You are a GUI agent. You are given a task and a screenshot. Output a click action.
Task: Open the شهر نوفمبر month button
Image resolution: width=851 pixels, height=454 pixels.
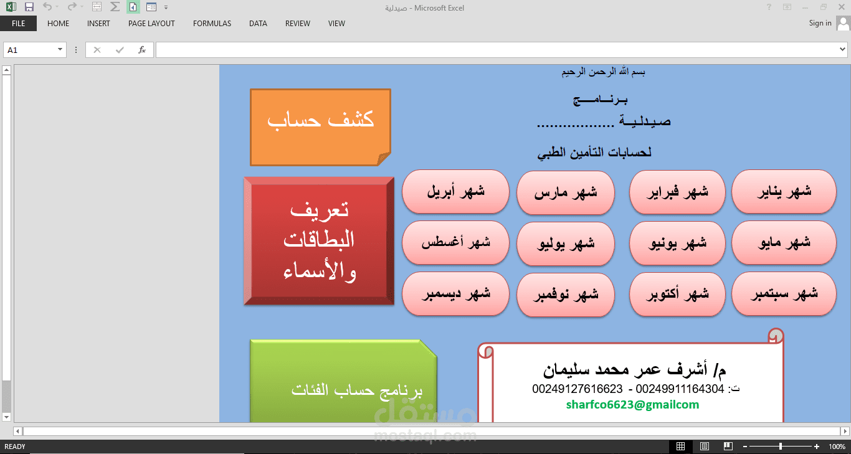pos(566,294)
